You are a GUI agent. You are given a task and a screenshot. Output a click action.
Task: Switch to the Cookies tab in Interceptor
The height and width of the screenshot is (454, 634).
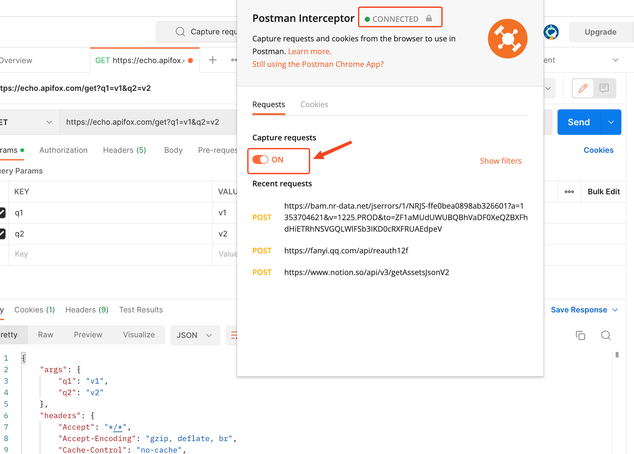314,104
